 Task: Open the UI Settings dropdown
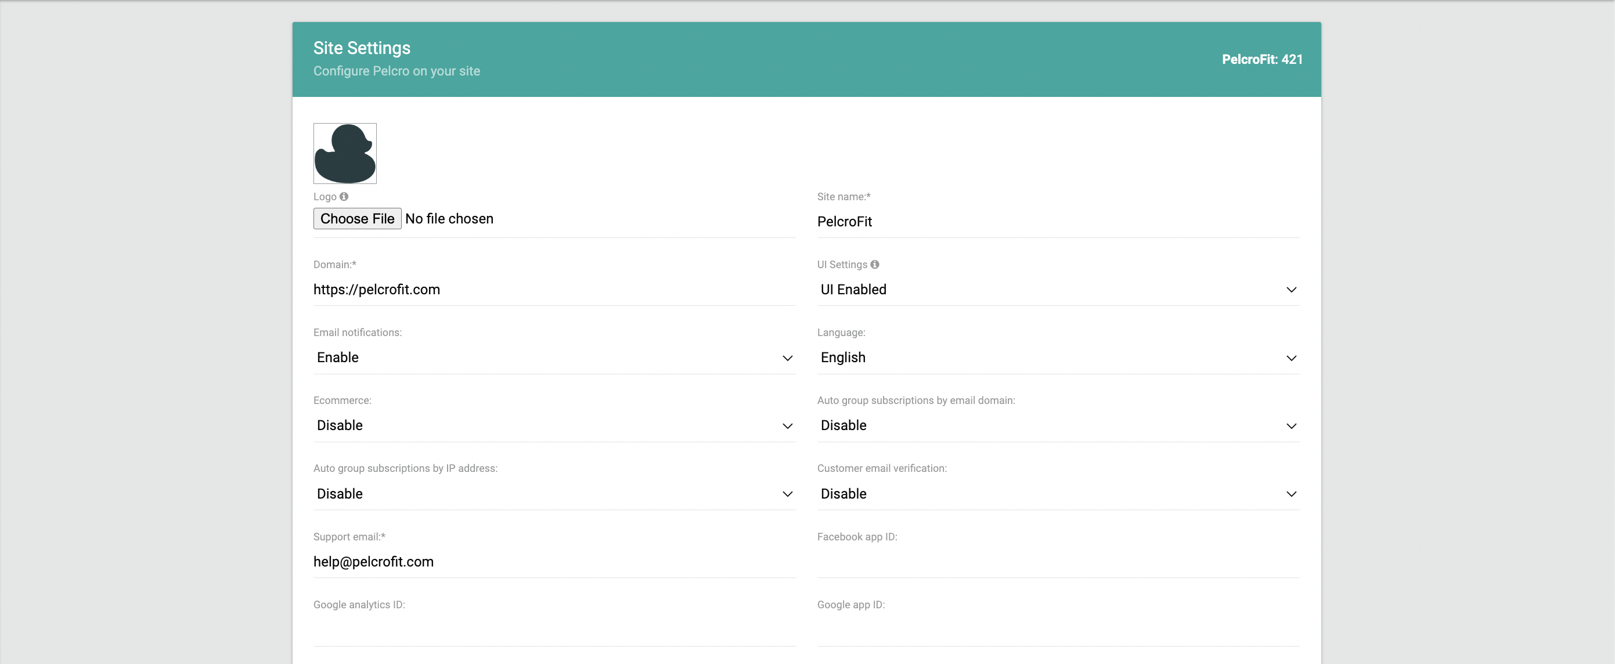coord(1058,290)
